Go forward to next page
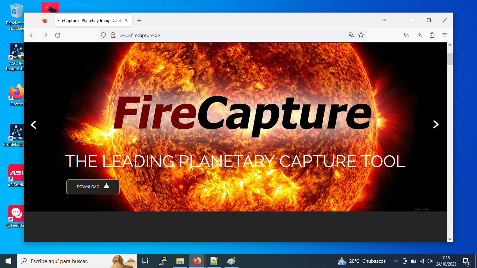This screenshot has width=477, height=268. (45, 35)
